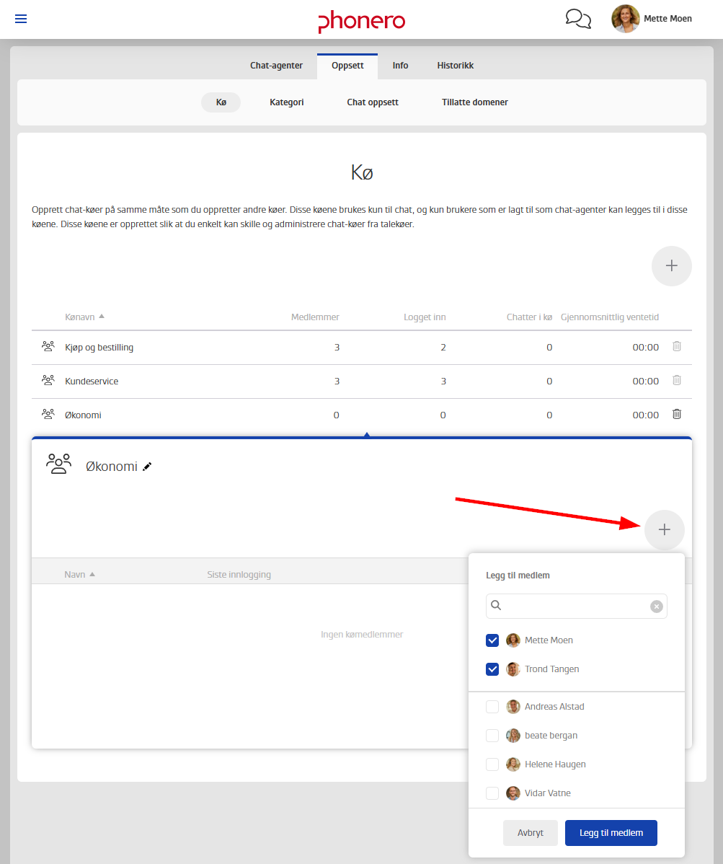Click Trond Tangen name in member list
The image size is (723, 864).
click(551, 669)
